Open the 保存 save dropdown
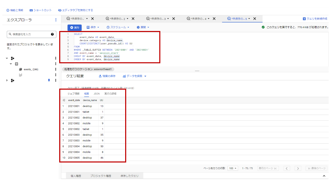 tap(93, 27)
